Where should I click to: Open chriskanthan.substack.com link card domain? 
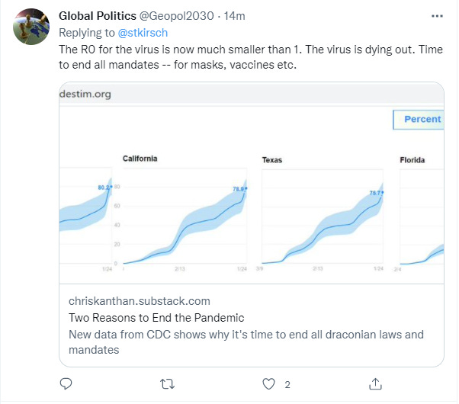pyautogui.click(x=139, y=301)
